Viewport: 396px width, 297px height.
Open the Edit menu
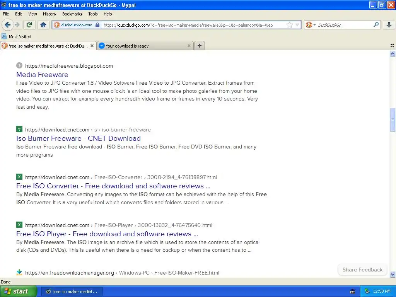click(19, 14)
